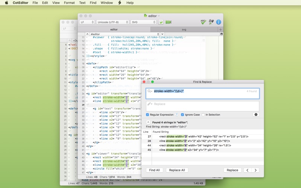Screen dimensions: 301x188
Task: Open the search history magnifier dropdown
Action: click(150, 91)
